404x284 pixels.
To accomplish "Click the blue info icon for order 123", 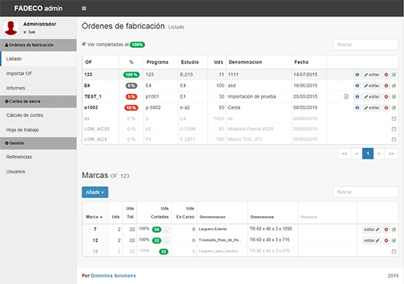I will [x=357, y=75].
